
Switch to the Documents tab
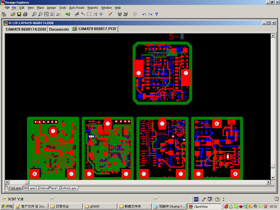pyautogui.click(x=59, y=29)
